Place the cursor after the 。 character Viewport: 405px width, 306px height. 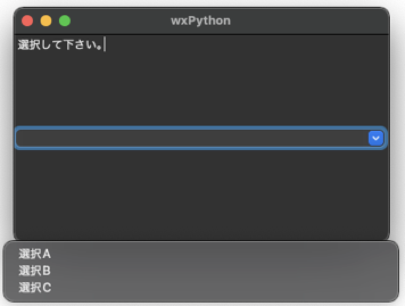(103, 45)
